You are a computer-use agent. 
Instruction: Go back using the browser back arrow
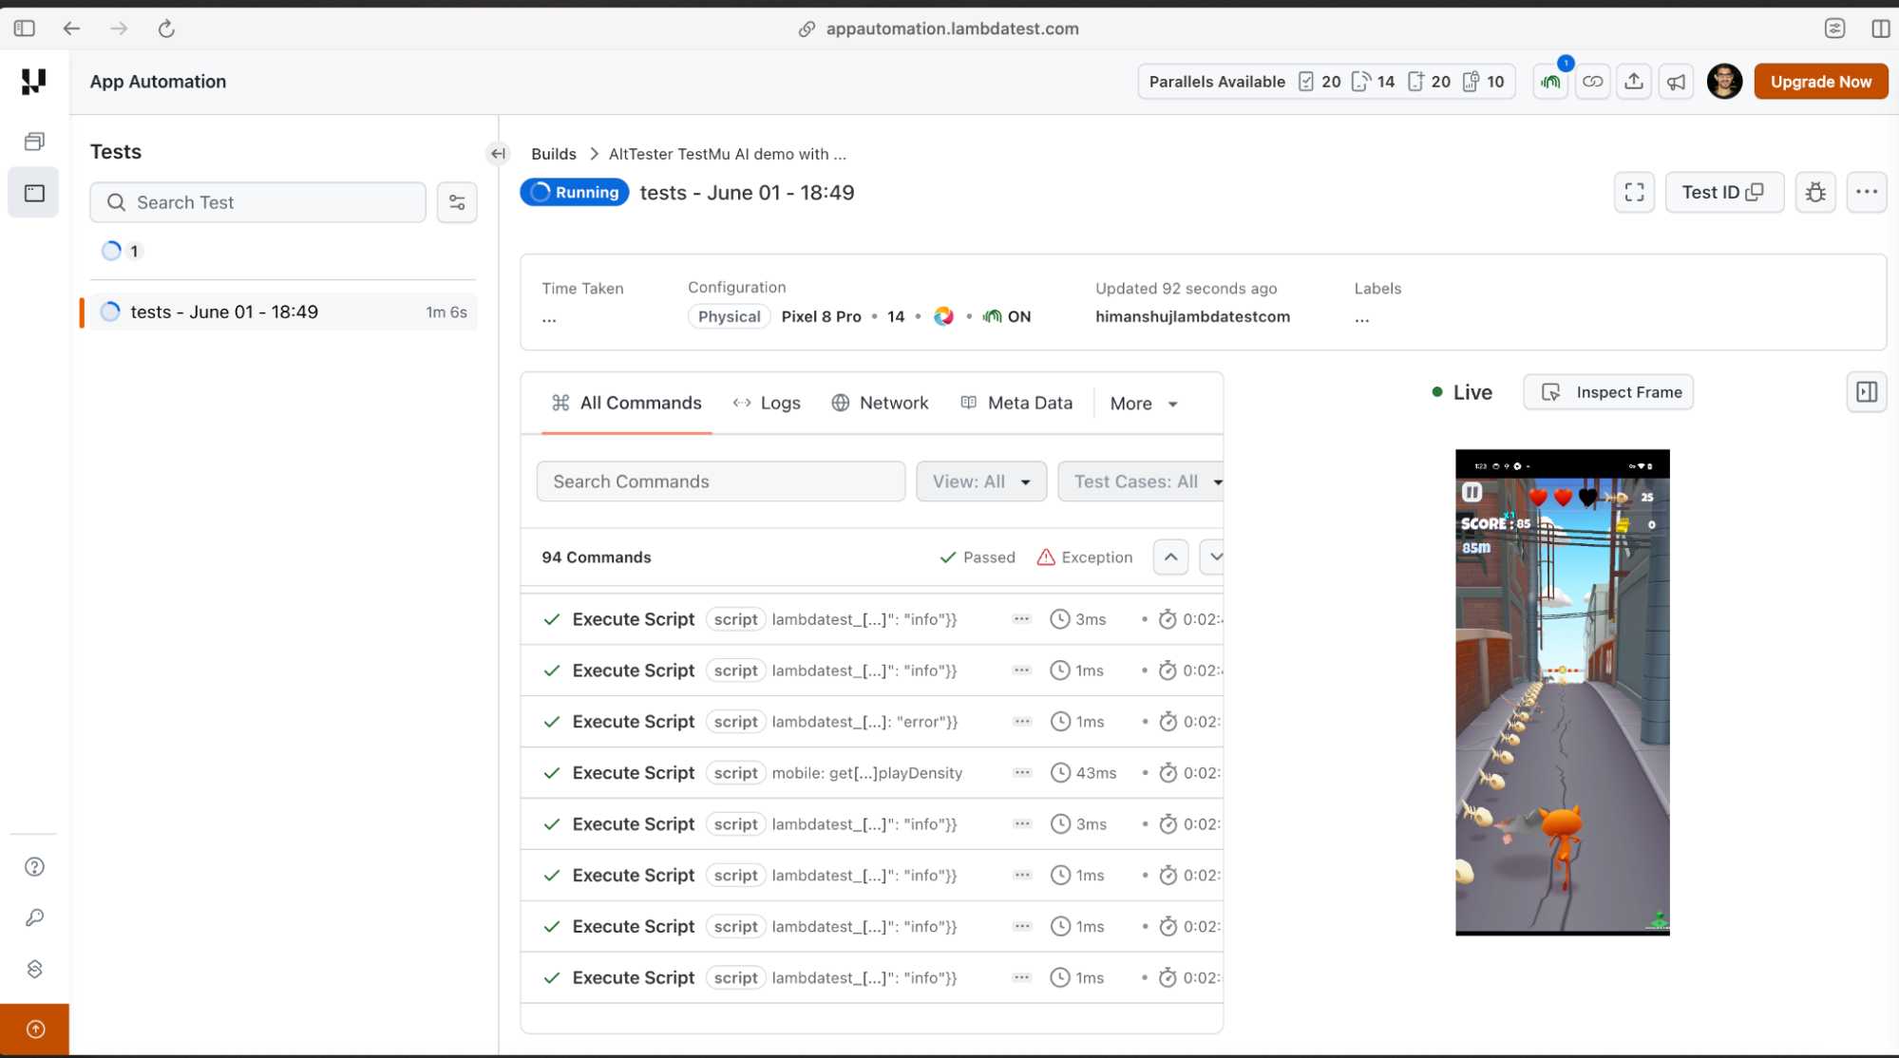point(71,28)
